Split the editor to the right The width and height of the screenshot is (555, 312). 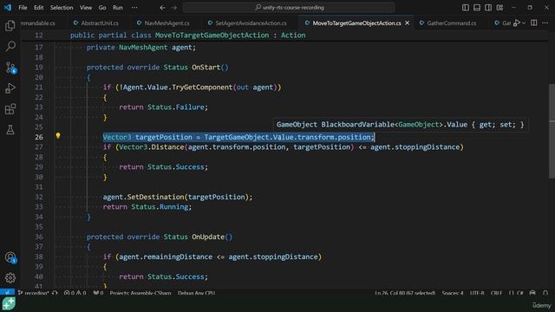(x=534, y=23)
